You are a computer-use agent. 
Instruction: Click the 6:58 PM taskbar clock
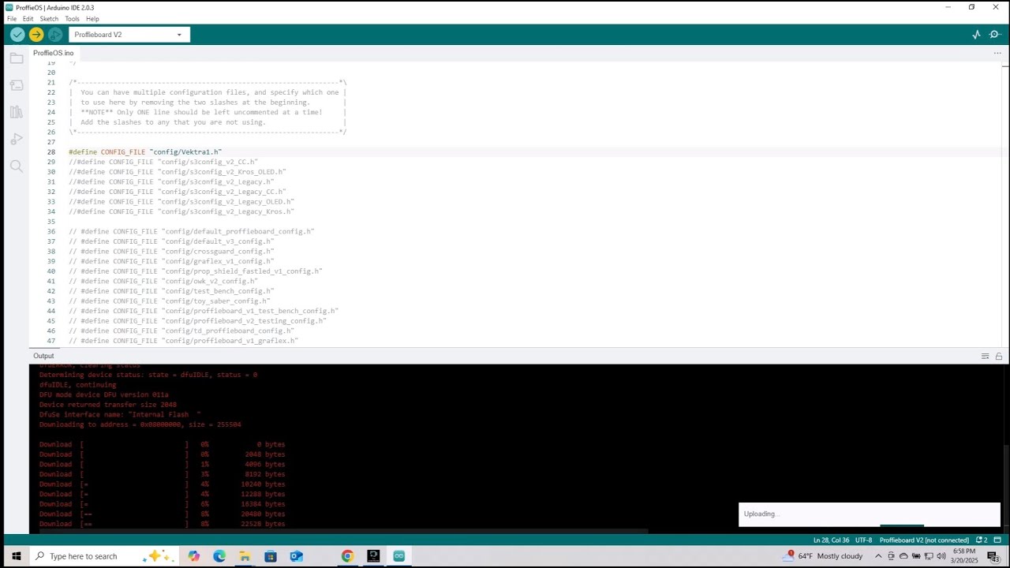964,551
